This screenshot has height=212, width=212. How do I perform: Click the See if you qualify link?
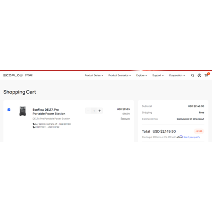[192, 137]
